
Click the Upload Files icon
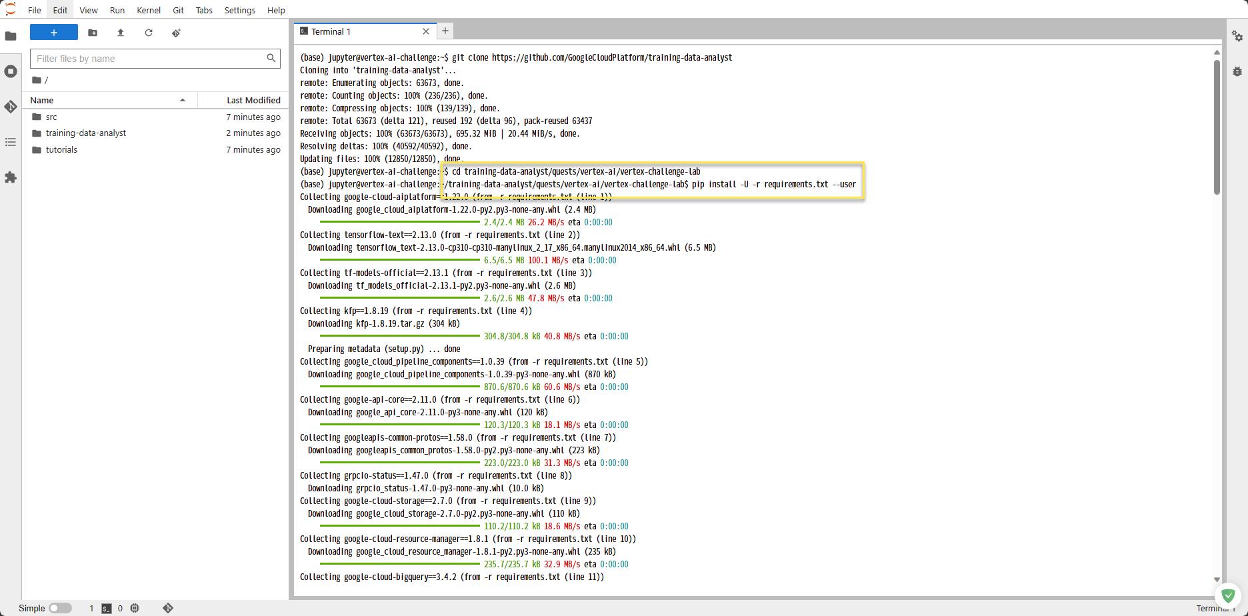coord(121,33)
